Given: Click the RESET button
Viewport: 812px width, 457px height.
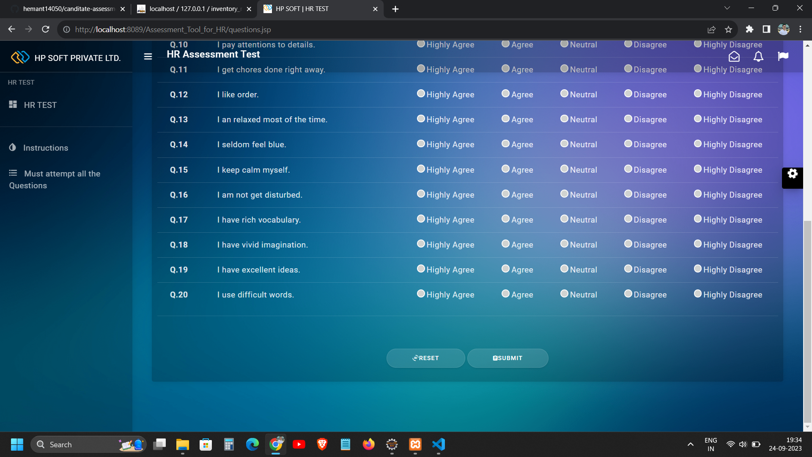Looking at the screenshot, I should click(425, 358).
